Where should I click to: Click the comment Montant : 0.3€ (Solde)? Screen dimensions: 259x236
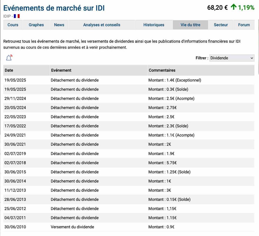[168, 89]
